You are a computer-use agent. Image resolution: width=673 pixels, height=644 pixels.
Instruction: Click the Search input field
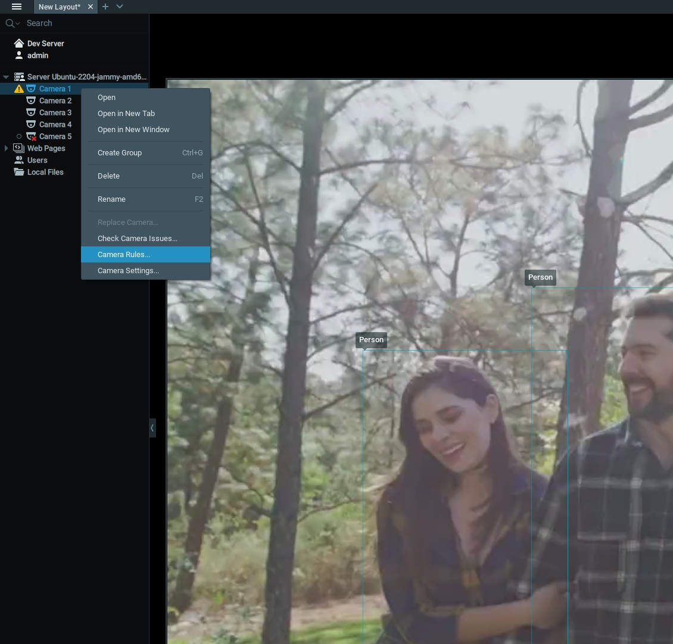83,23
